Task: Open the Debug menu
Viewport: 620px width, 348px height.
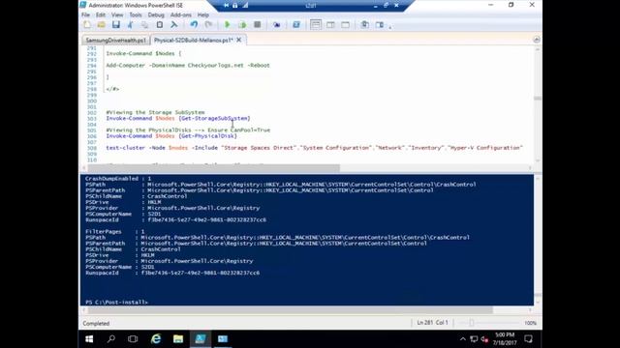Action: [x=156, y=15]
